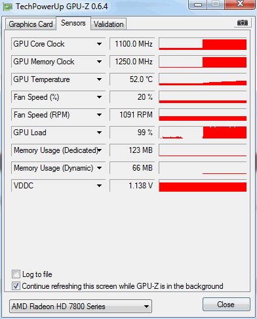Expand the VDDC dropdown arrow
The height and width of the screenshot is (319, 257).
pyautogui.click(x=99, y=186)
